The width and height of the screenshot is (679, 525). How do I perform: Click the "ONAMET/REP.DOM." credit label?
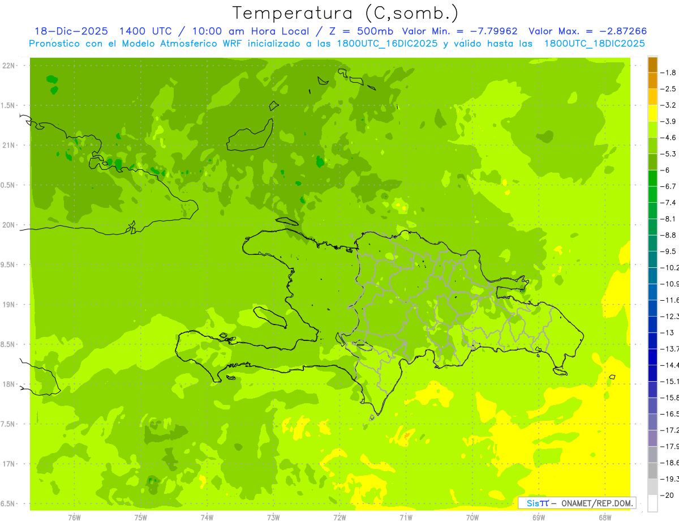[x=596, y=503]
